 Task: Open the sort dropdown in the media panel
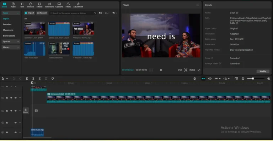(x=107, y=13)
